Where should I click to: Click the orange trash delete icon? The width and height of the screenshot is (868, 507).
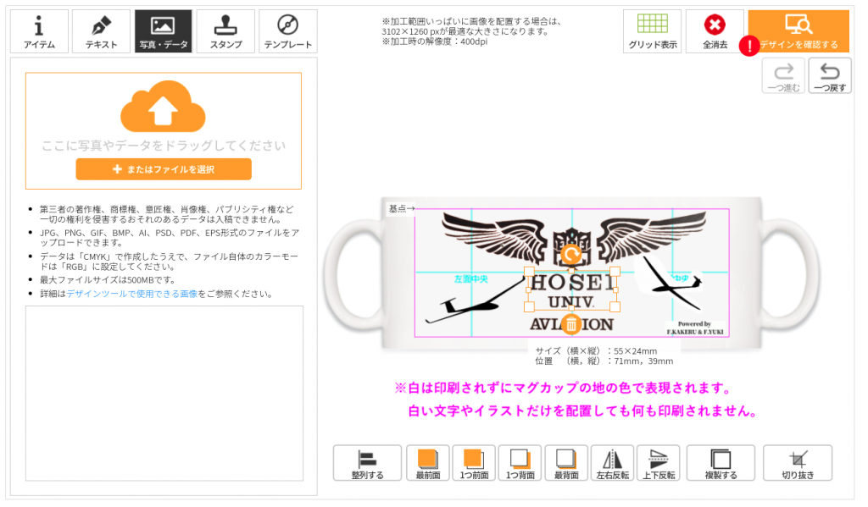tap(571, 324)
